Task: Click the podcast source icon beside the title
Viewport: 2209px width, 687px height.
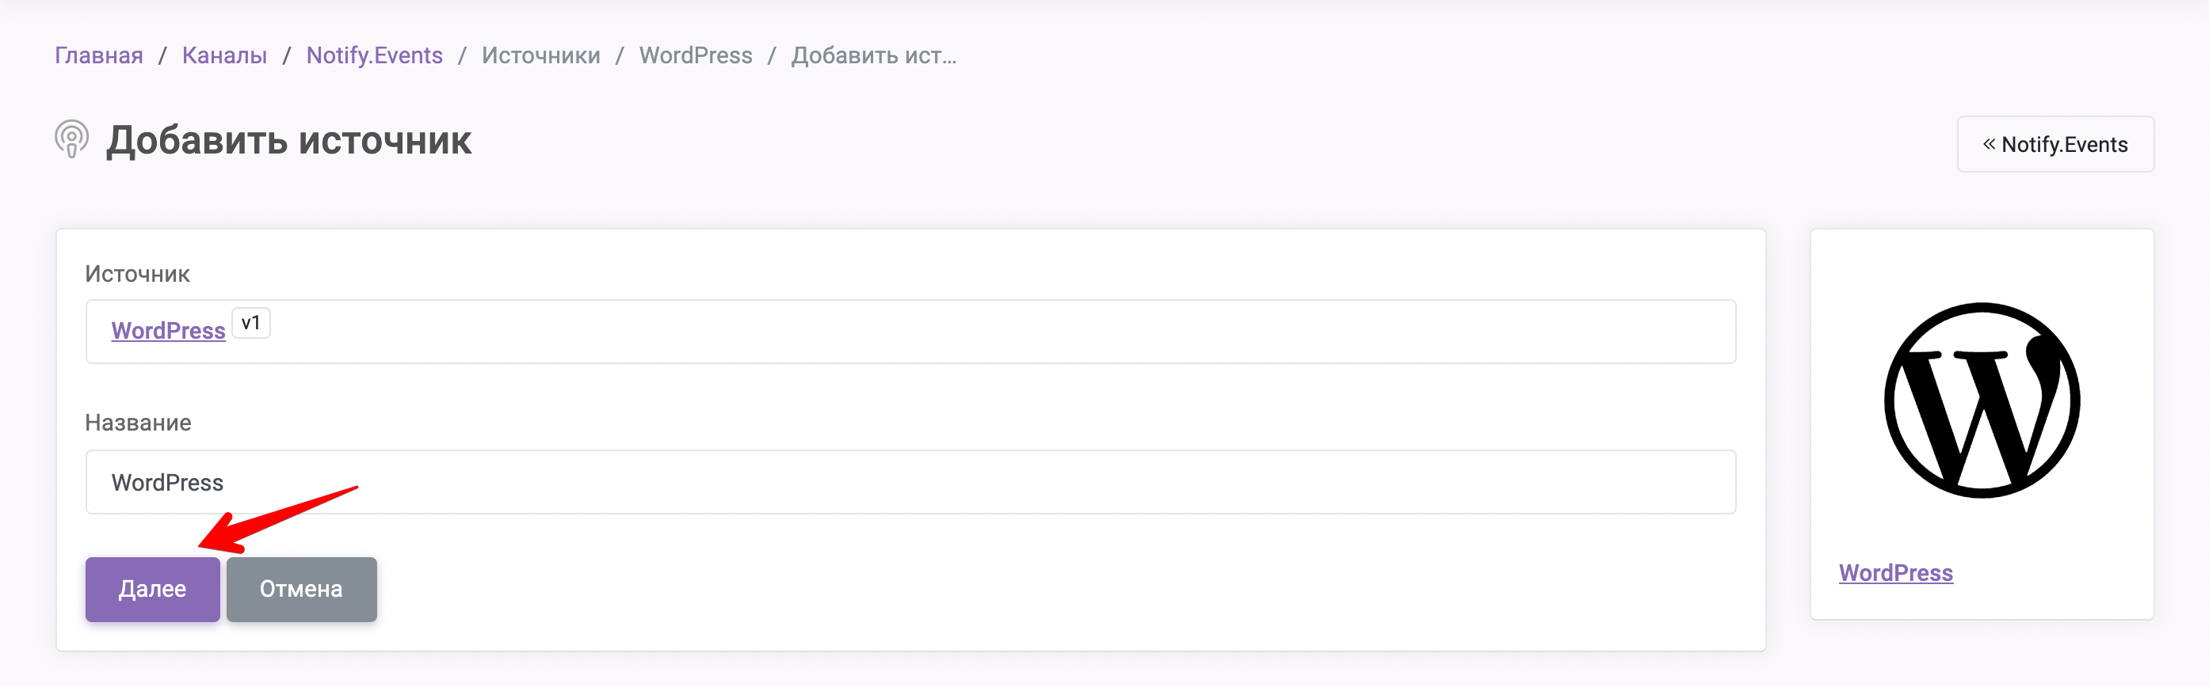Action: click(x=72, y=139)
